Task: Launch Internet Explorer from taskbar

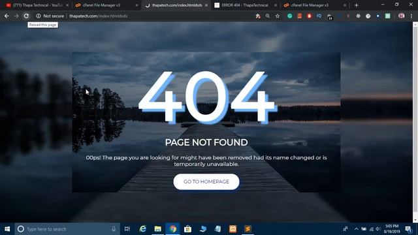Action: (x=143, y=229)
